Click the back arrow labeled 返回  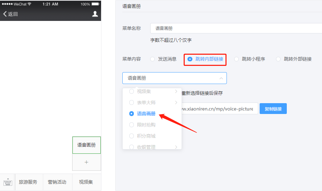tap(10, 14)
